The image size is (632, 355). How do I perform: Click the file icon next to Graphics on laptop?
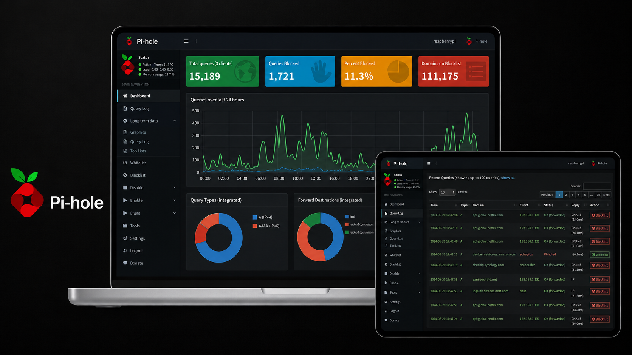125,132
